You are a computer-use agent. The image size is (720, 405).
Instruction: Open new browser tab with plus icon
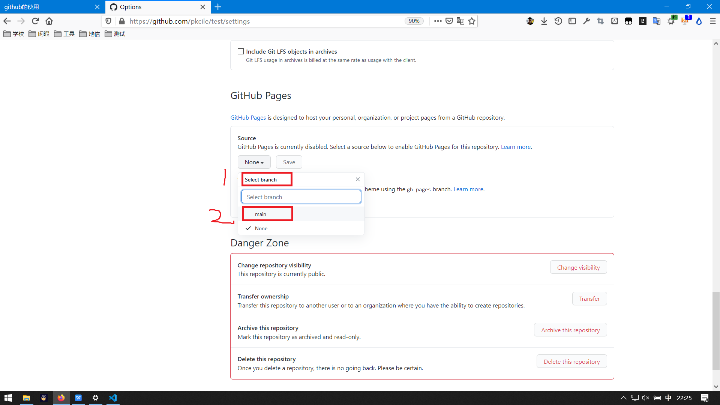(218, 7)
